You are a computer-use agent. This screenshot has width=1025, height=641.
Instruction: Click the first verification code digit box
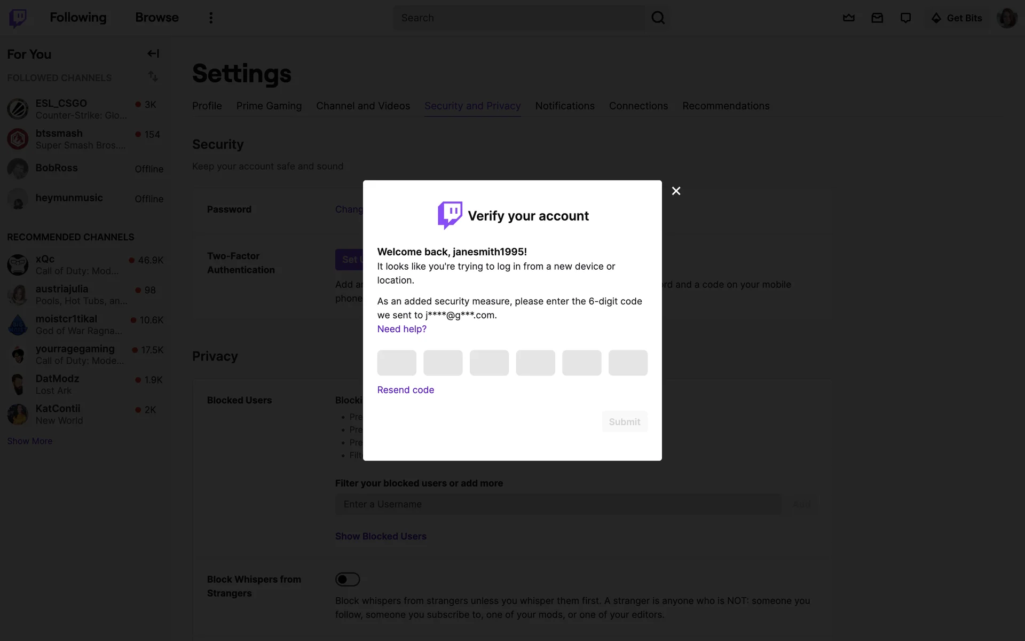click(397, 363)
